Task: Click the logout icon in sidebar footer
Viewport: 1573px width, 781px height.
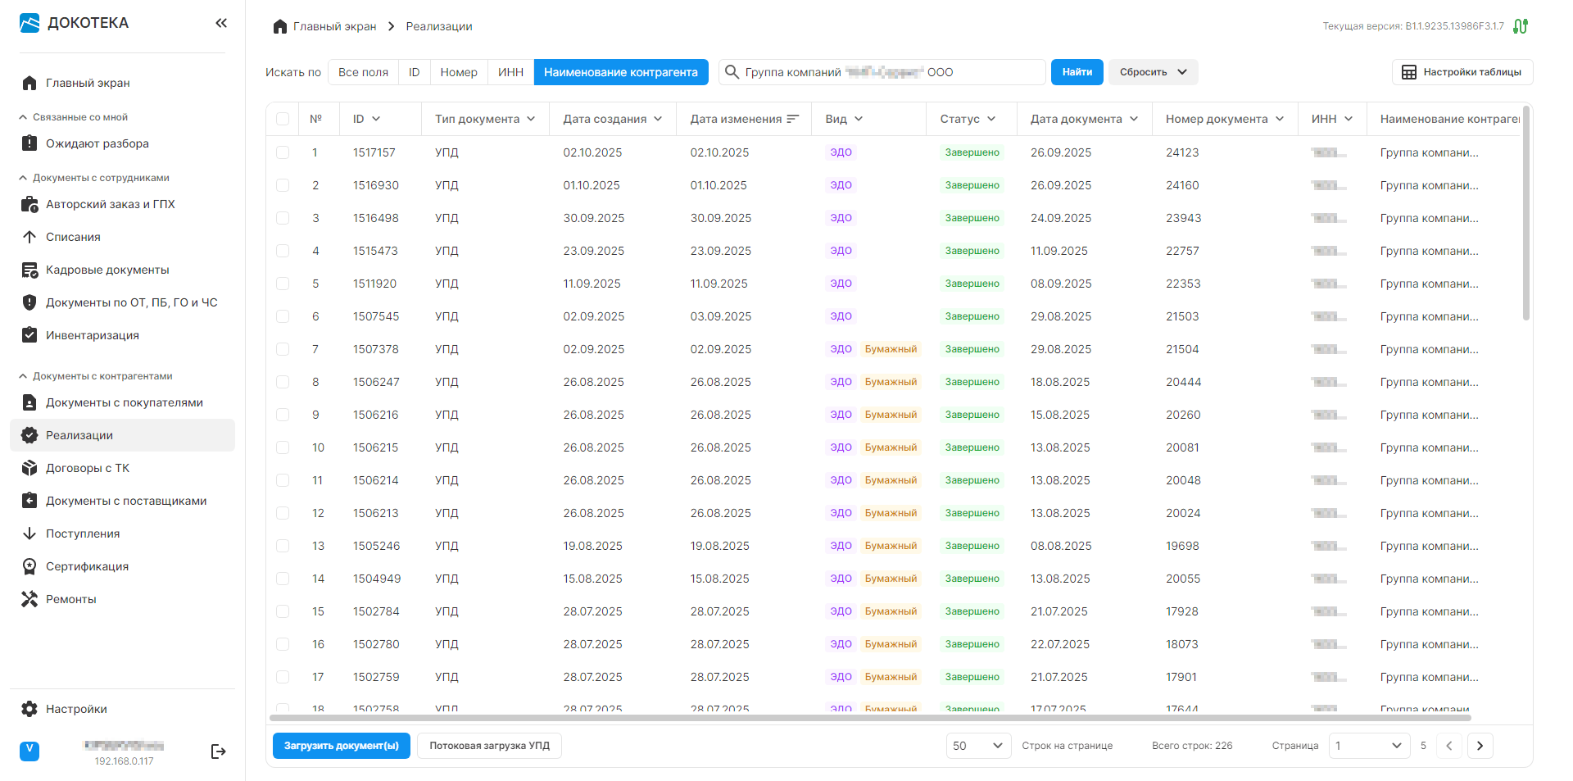Action: pos(218,751)
